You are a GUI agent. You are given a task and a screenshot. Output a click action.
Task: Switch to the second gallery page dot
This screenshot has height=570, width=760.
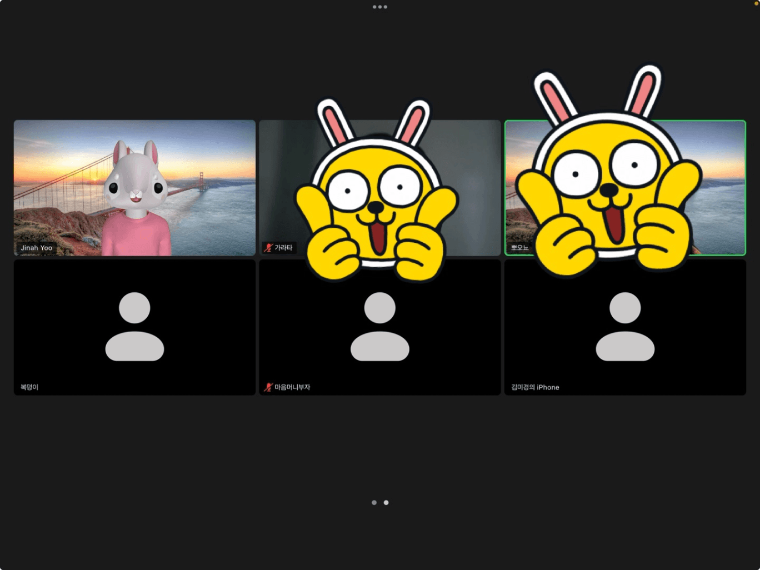(386, 503)
